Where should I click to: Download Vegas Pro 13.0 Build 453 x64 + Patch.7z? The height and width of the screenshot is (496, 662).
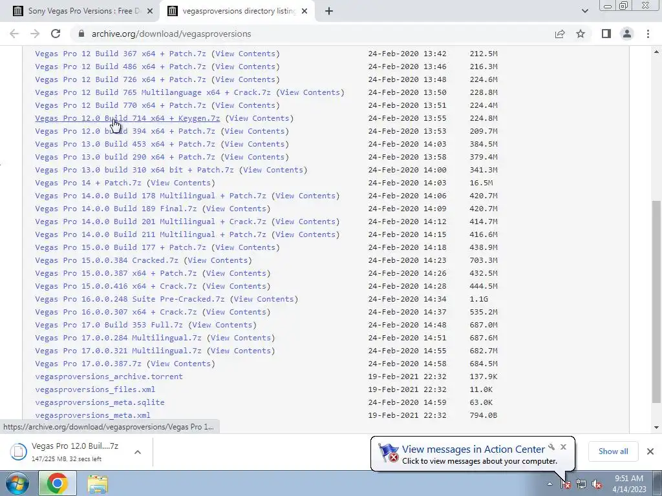(x=125, y=144)
